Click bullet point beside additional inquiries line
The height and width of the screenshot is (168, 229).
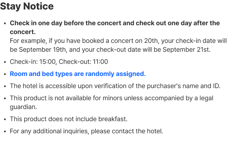5,131
